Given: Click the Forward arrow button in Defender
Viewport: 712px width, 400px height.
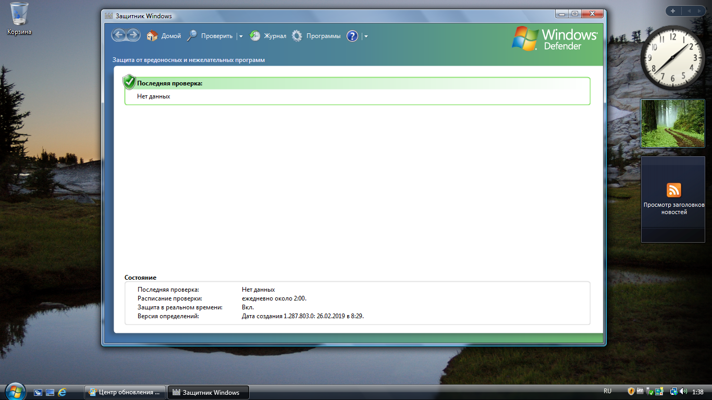Looking at the screenshot, I should click(133, 35).
